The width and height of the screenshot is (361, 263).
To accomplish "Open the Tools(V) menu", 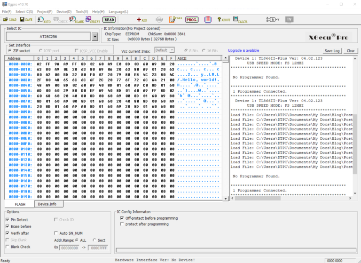I will coord(82,11).
